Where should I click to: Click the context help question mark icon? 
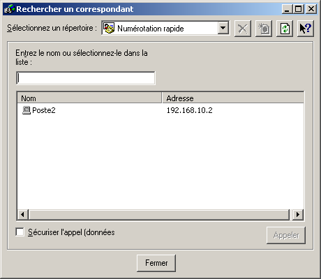[x=306, y=29]
